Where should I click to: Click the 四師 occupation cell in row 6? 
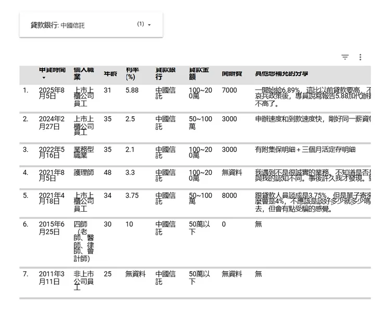click(x=84, y=241)
